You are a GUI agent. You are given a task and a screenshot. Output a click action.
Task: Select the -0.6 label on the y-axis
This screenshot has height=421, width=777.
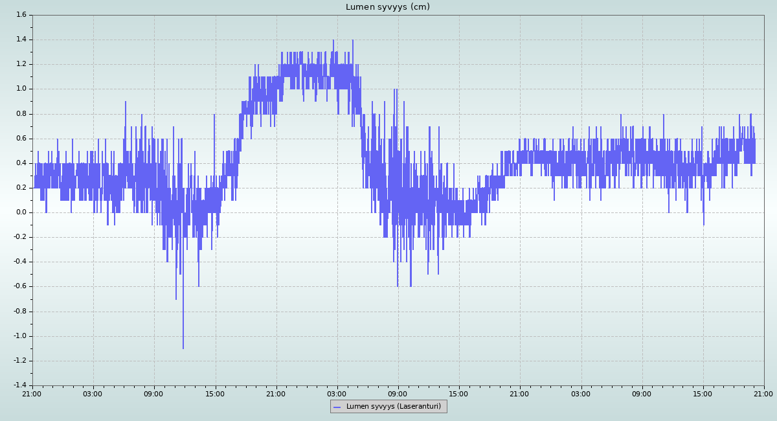click(x=19, y=286)
